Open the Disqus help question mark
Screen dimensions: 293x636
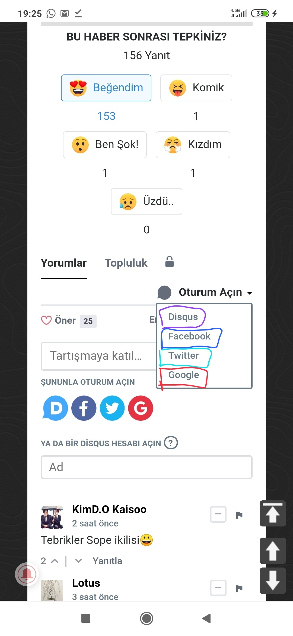tap(171, 443)
